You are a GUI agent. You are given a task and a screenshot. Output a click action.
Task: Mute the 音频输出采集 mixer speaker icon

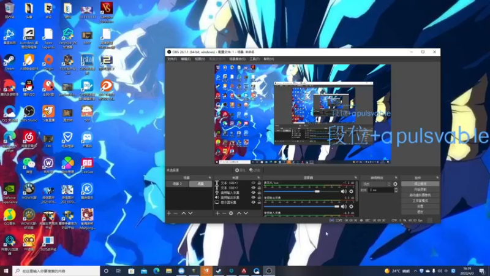point(344,207)
